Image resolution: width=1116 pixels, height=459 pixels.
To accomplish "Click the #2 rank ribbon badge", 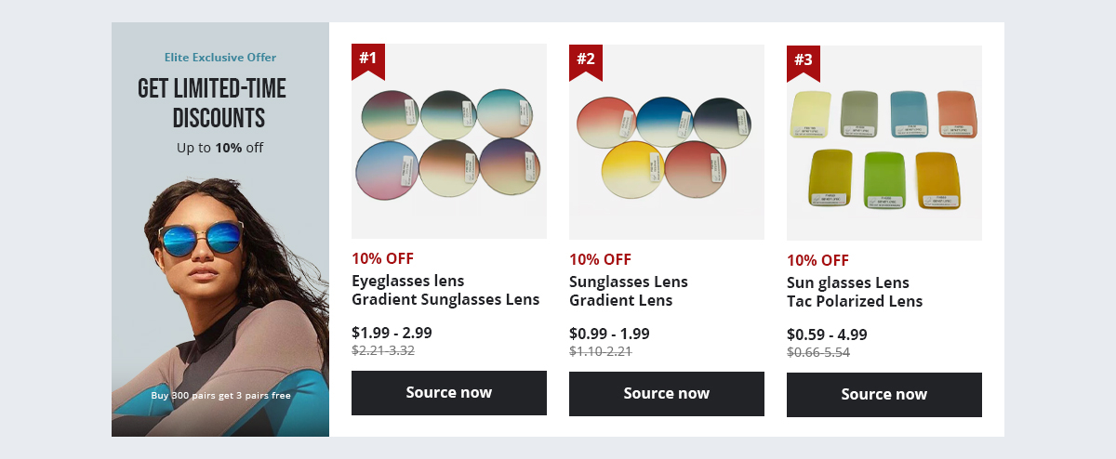I will pos(586,60).
